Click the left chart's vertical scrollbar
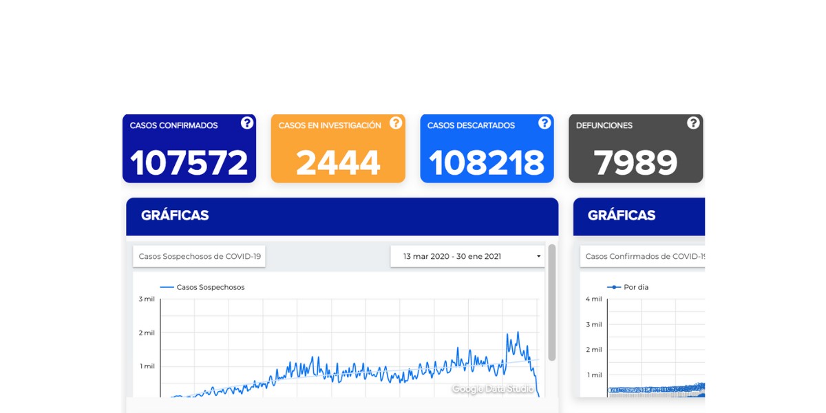Screen dimensions: 826x413 coord(552,303)
